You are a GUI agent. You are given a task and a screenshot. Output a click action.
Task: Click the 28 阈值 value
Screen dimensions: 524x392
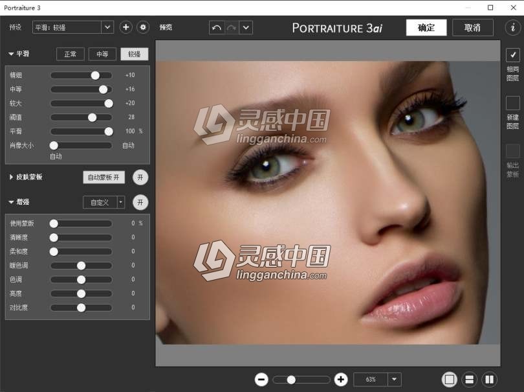(x=131, y=117)
